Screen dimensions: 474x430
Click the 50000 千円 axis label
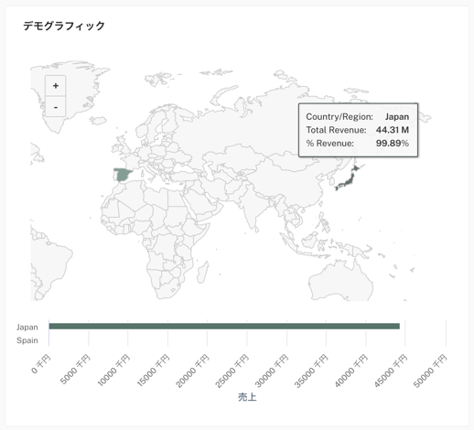(x=430, y=371)
